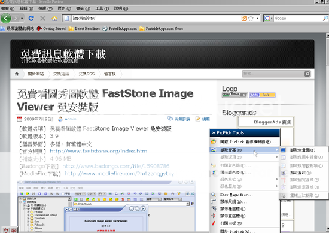Screen dimensions: 329x233
Task: Toggle the ㄅ input method indicator
Action: (6, 230)
